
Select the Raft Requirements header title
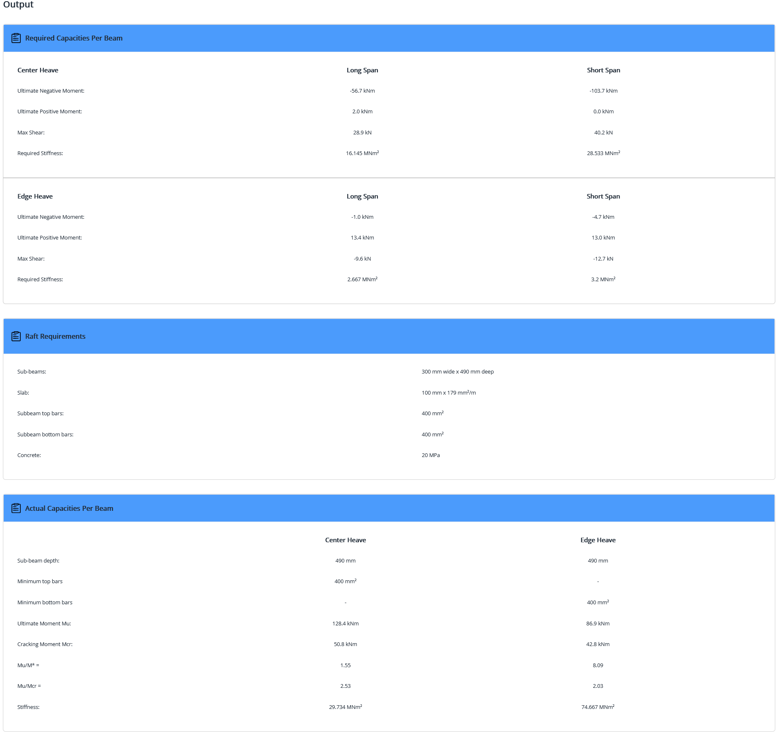click(x=55, y=336)
